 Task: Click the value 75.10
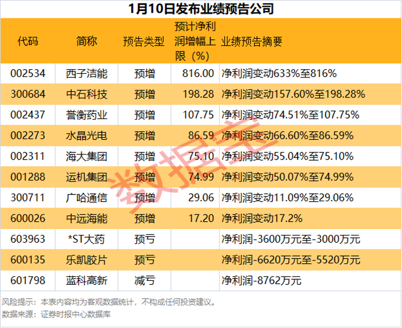tap(201, 156)
